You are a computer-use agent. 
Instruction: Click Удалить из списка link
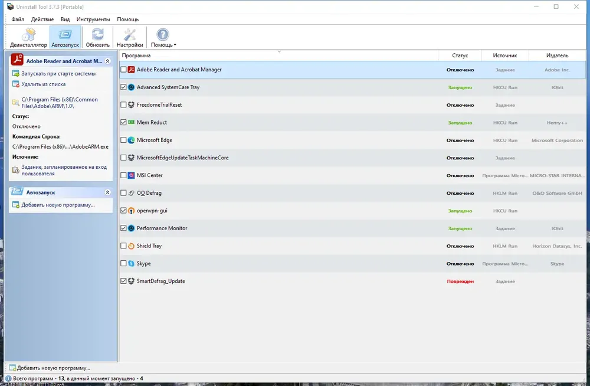tap(43, 84)
